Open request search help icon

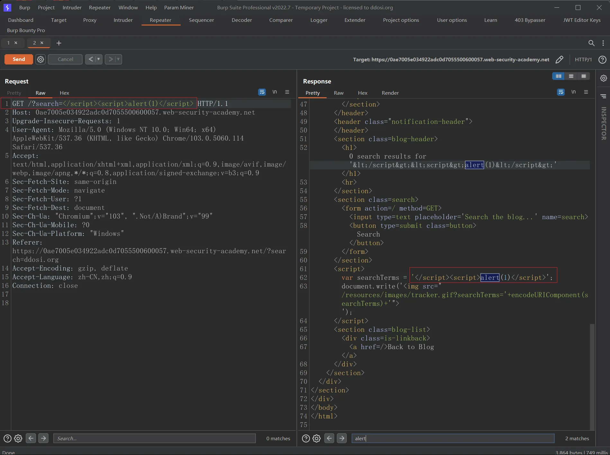(x=7, y=438)
